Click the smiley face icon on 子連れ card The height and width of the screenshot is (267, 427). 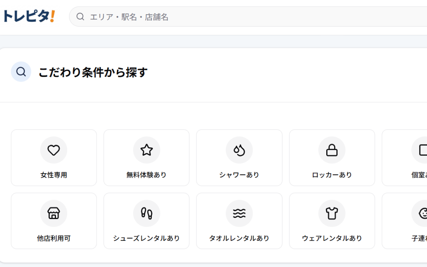coord(423,214)
